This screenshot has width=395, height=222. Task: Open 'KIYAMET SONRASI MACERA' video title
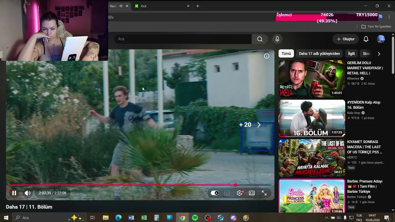[x=365, y=147]
